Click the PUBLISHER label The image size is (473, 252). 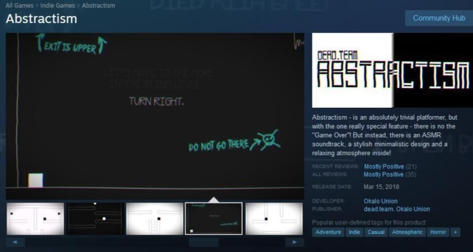[327, 209]
